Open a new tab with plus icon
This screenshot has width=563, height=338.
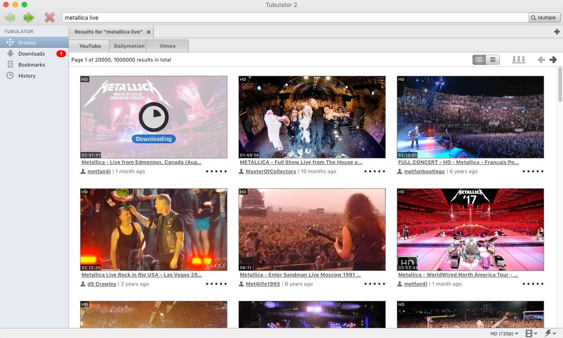[x=557, y=32]
